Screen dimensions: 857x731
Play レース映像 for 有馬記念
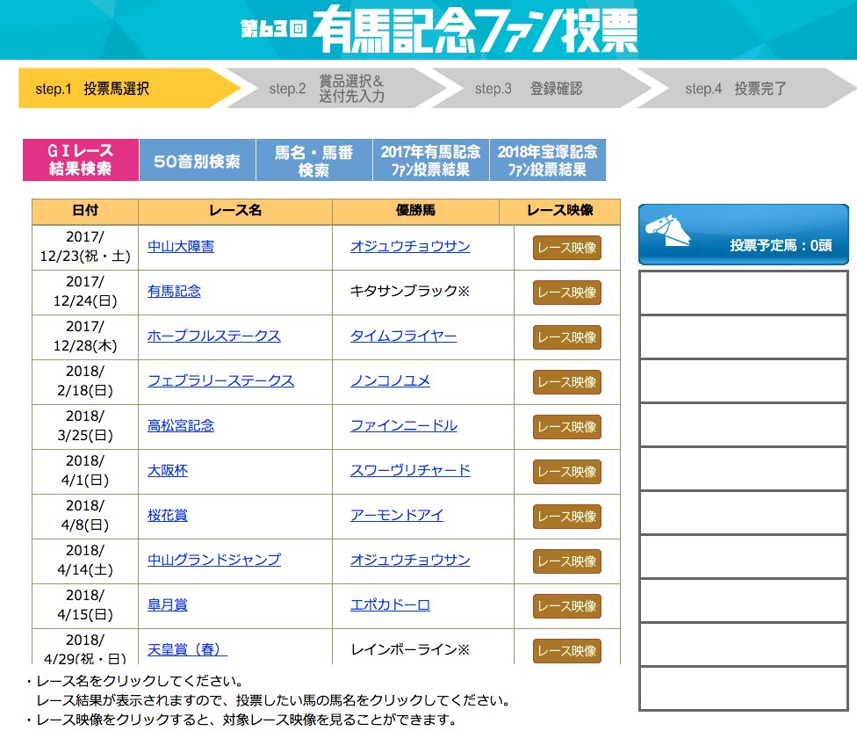click(x=566, y=293)
